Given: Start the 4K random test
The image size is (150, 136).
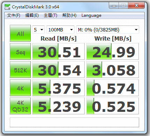Looking at the screenshot, I should (20, 88).
